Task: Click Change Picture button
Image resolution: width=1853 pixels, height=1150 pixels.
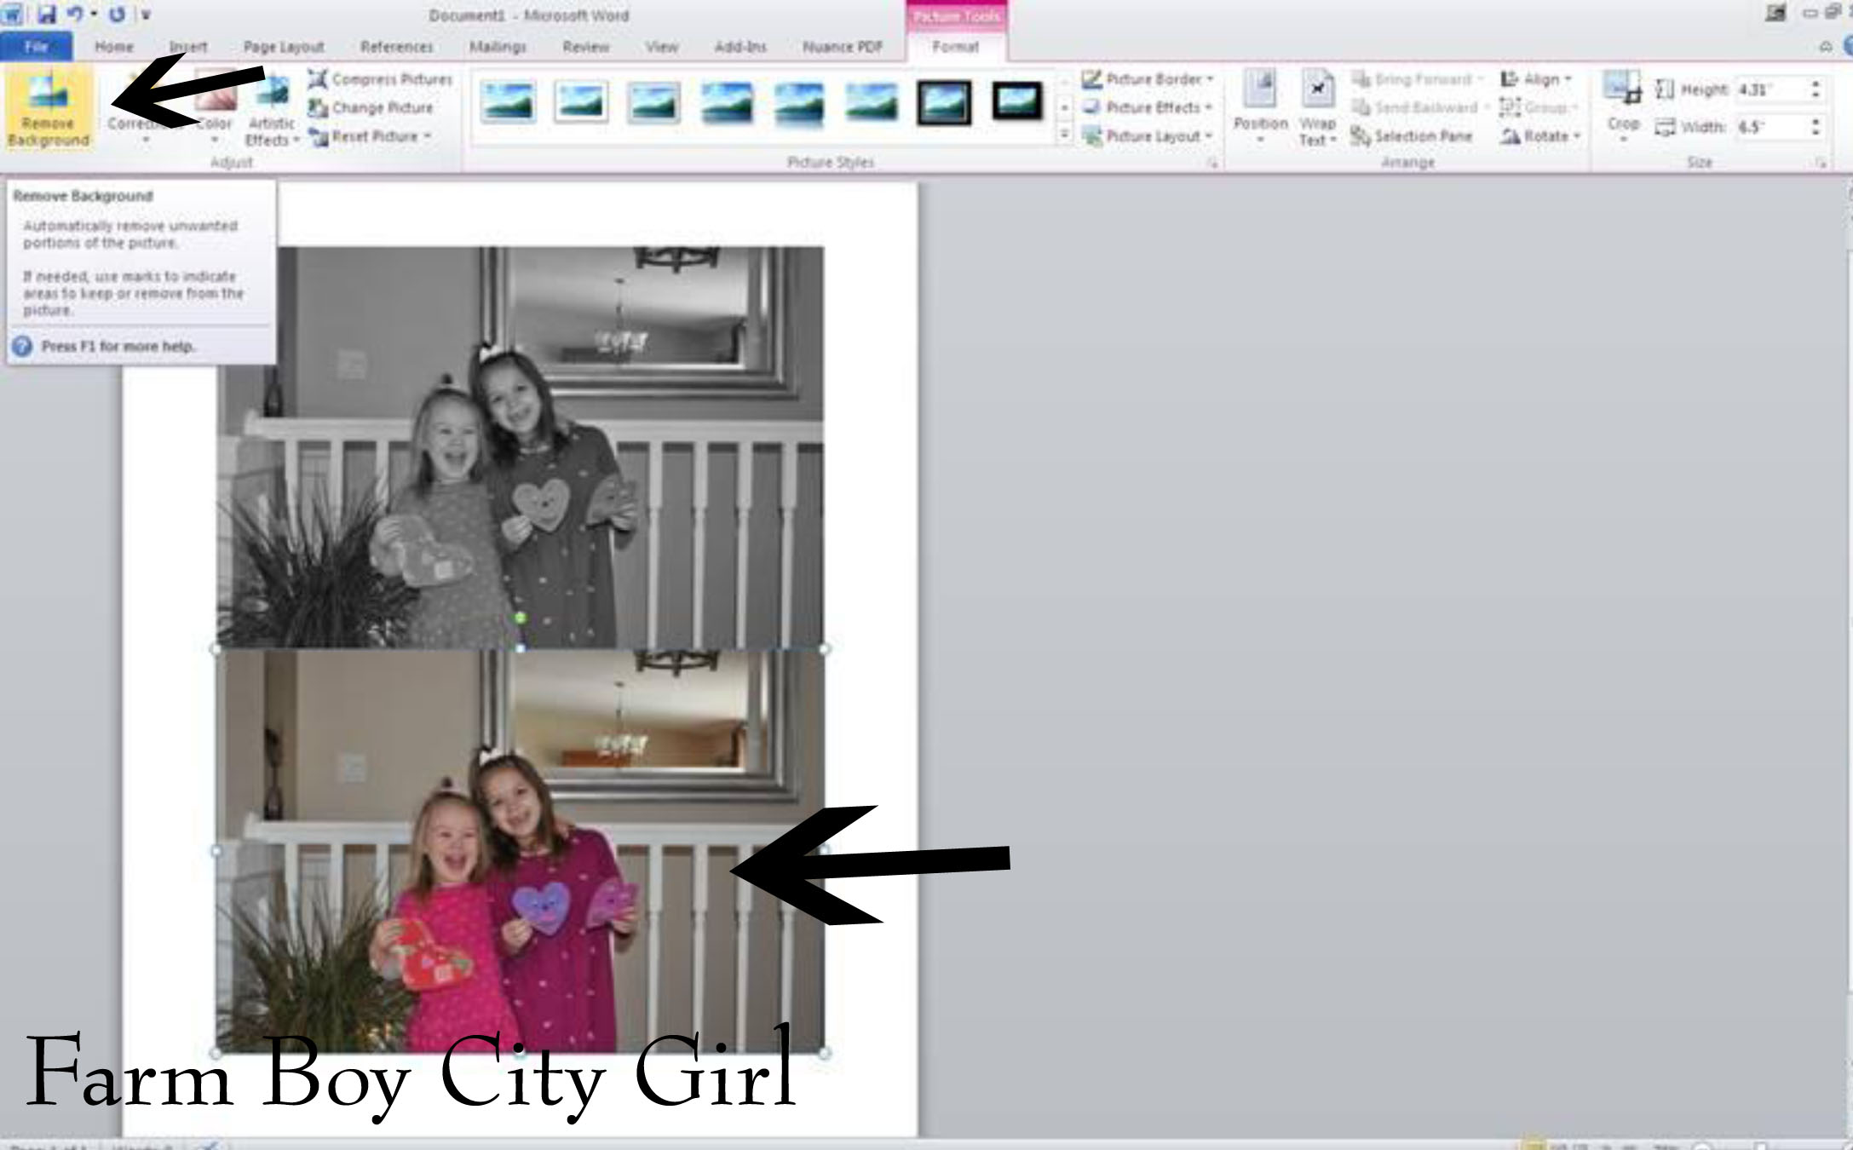Action: coord(371,108)
